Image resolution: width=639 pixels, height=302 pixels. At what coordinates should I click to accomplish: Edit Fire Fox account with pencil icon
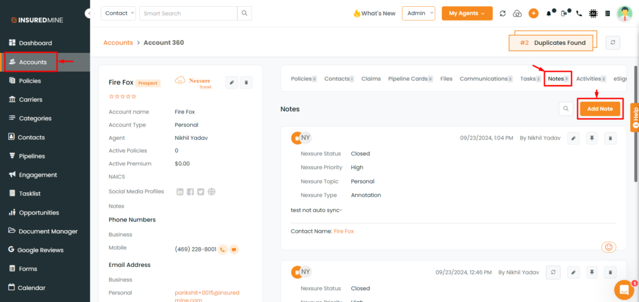pos(232,82)
